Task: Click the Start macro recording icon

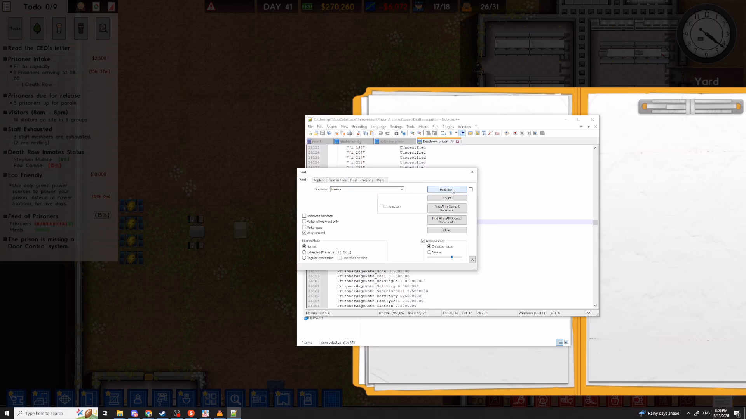Action: coord(515,133)
